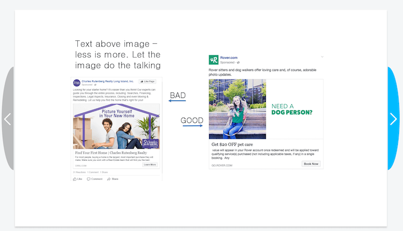Click Charles Rutenberg Realty profile picture
Image resolution: width=403 pixels, height=231 pixels.
77,82
